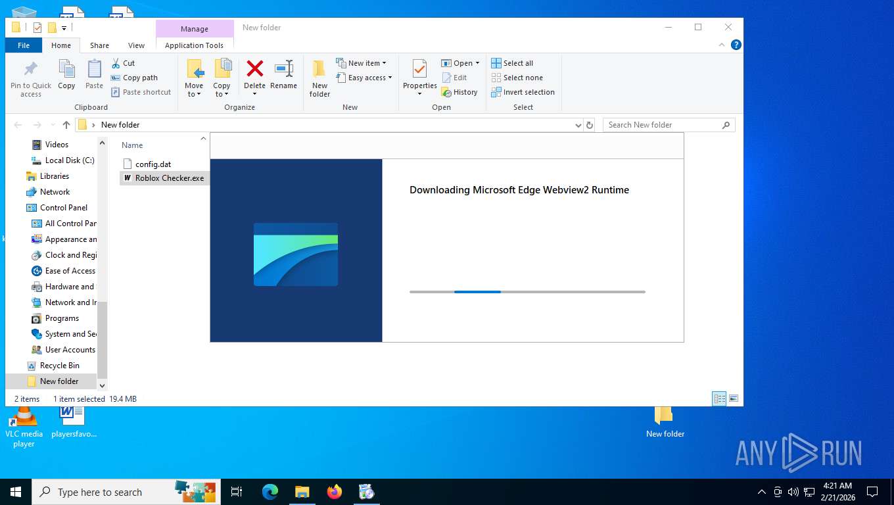Click the Paste ribbon icon
The height and width of the screenshot is (505, 894).
(x=94, y=74)
